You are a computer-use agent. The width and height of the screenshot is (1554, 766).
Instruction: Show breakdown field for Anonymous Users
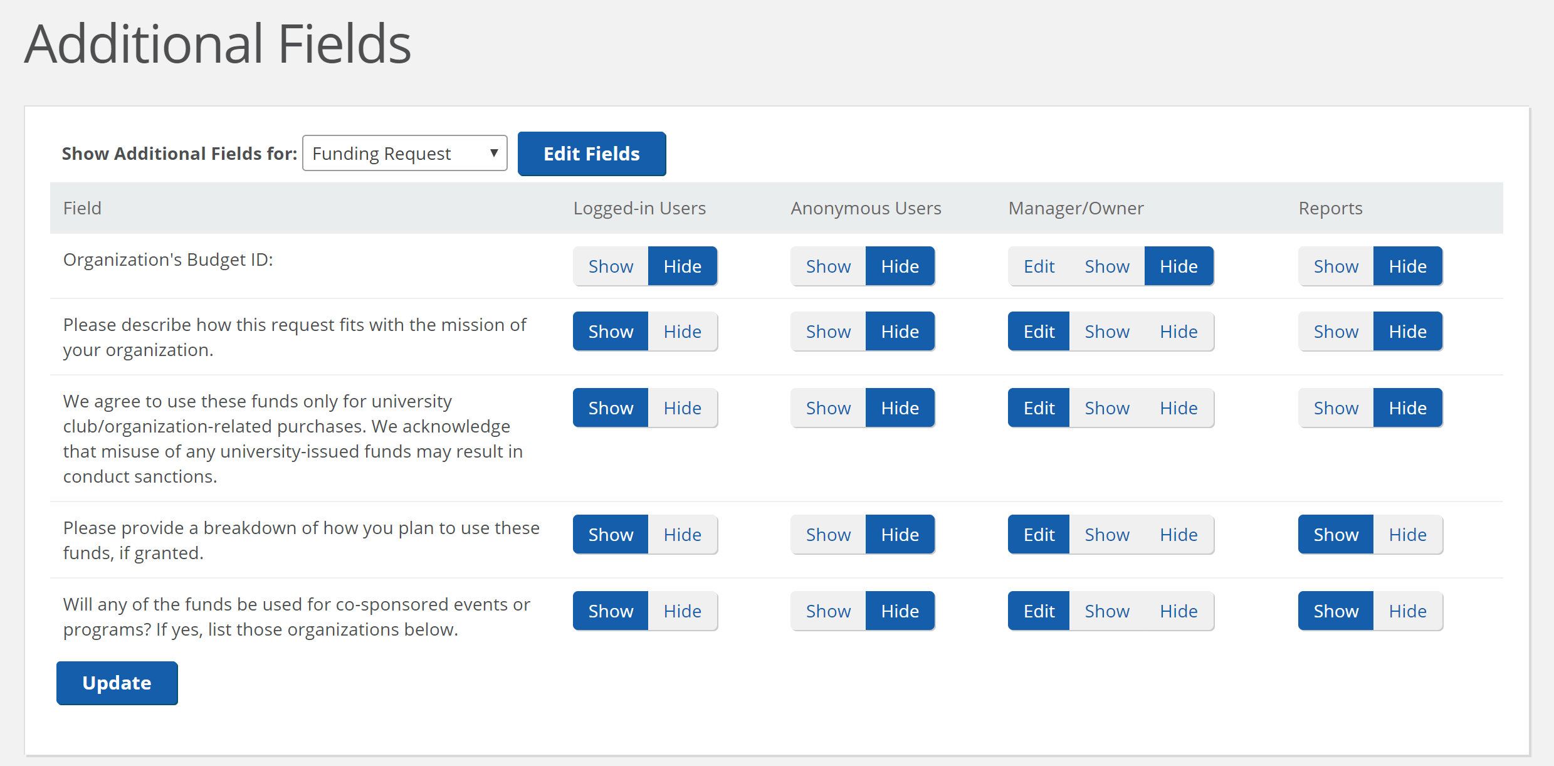[x=828, y=535]
